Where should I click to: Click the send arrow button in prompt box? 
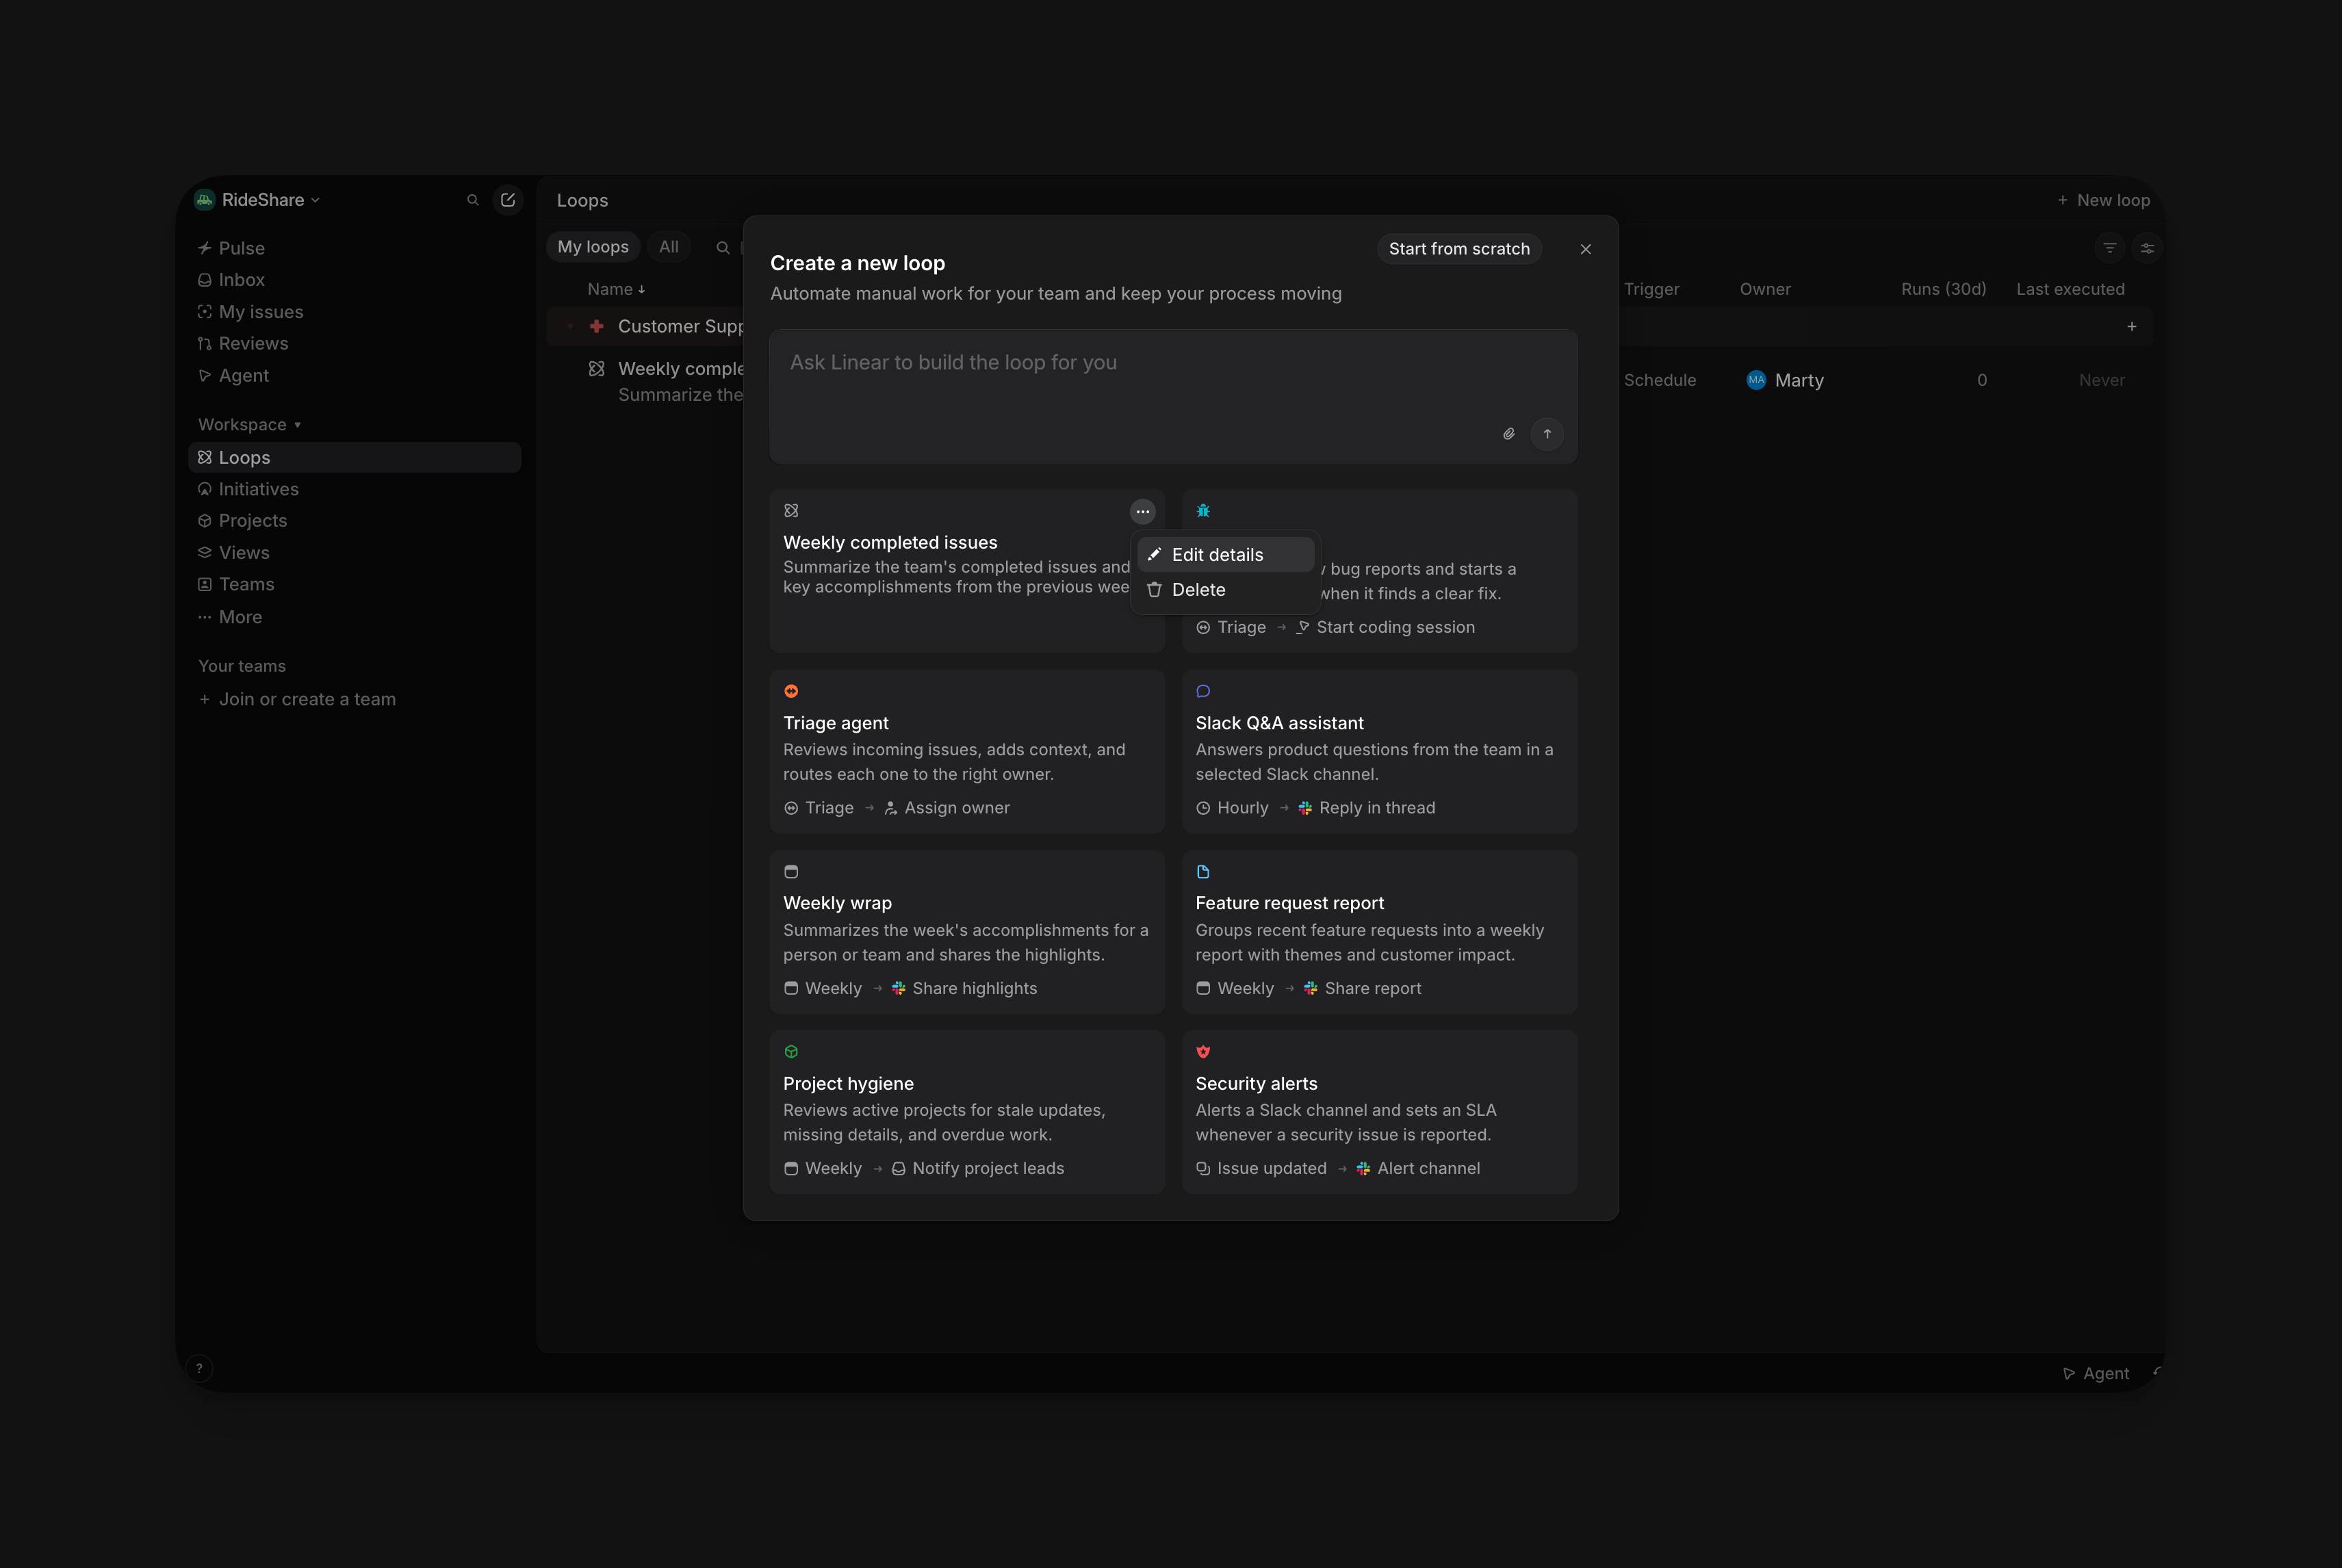tap(1547, 434)
